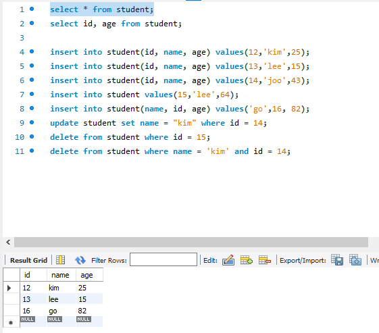
Task: Refresh the result grid data
Action: 80,260
